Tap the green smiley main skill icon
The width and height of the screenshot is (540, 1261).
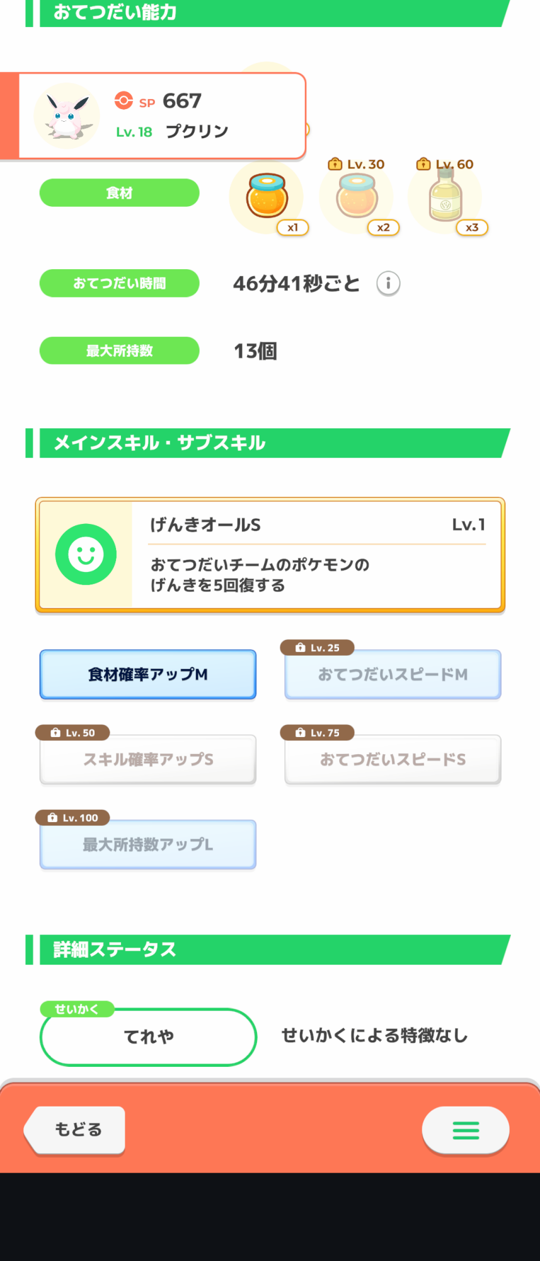[86, 554]
